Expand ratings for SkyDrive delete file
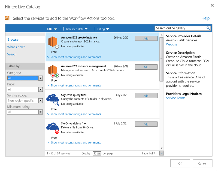 [74, 143]
